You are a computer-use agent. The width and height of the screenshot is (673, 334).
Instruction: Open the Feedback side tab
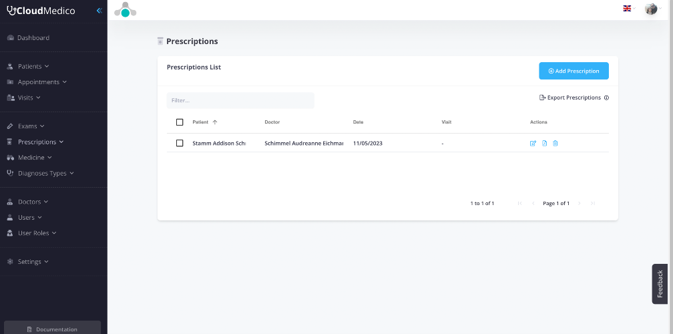(660, 284)
